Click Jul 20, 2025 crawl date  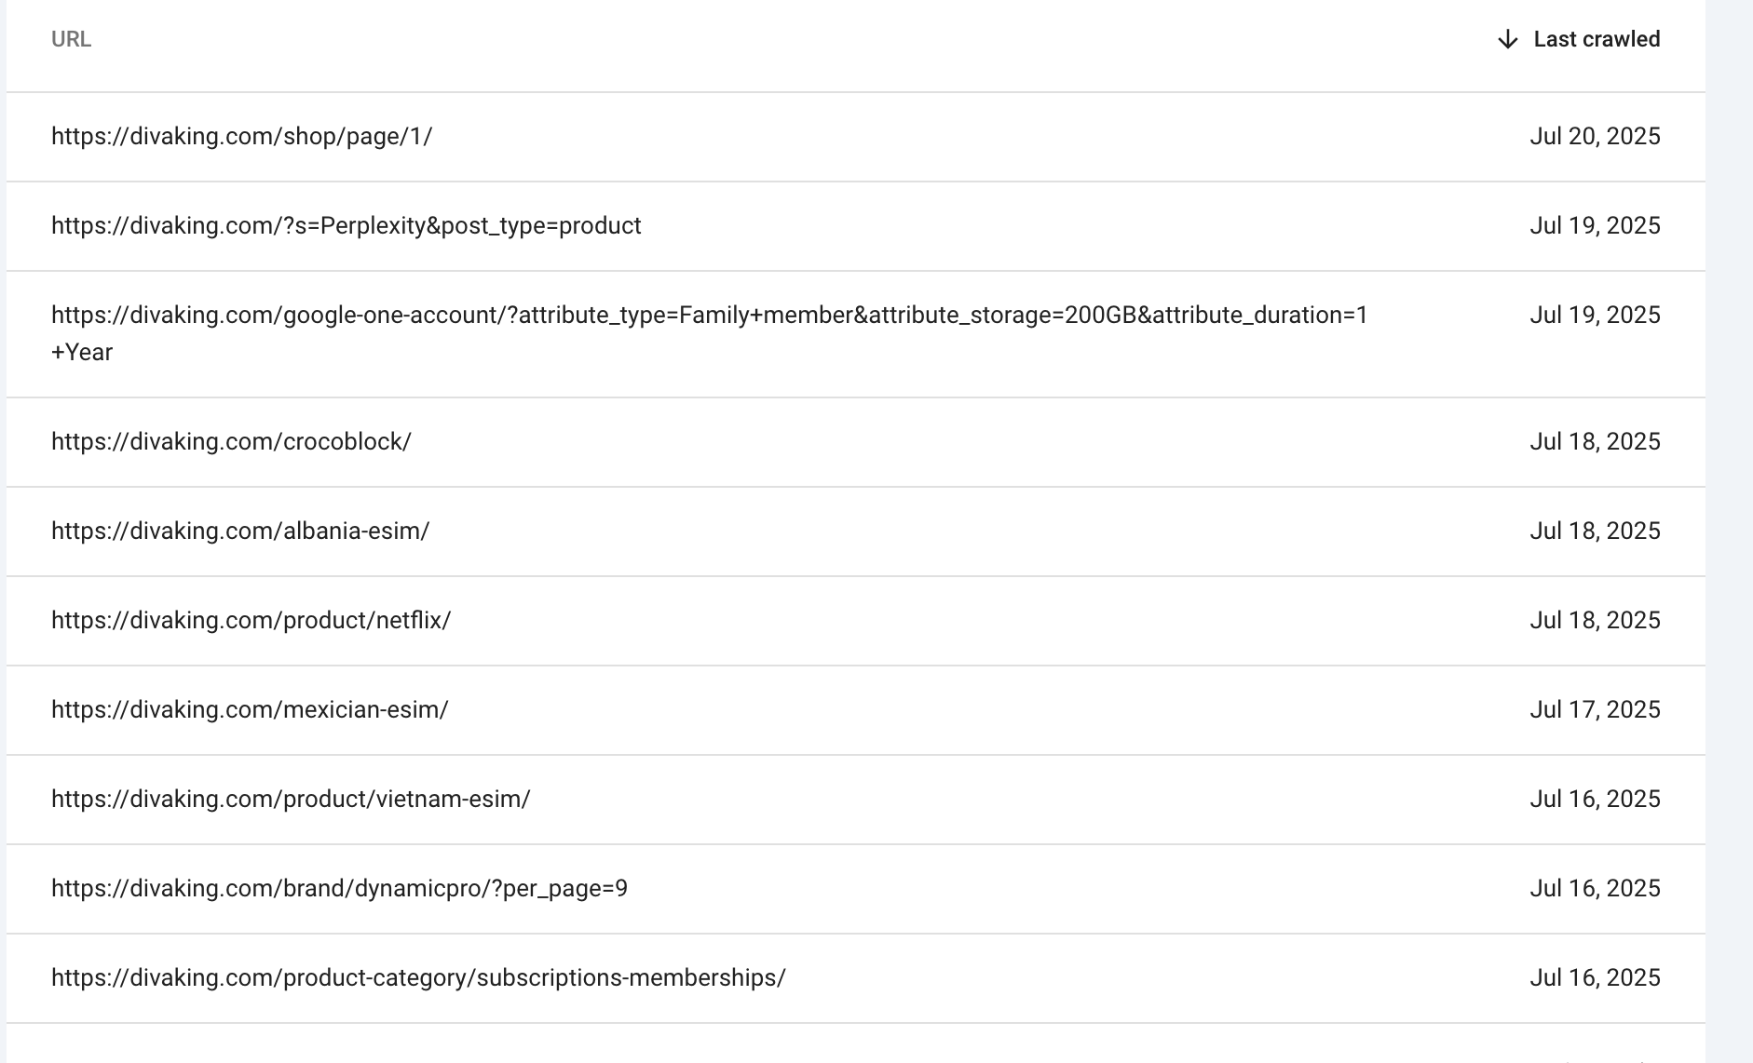pos(1595,137)
